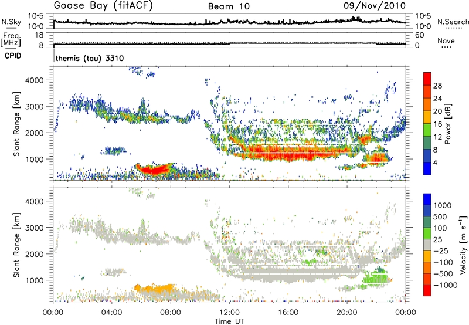Click the "Goose Bay (fitACF)" title
The width and height of the screenshot is (469, 325).
coord(103,5)
